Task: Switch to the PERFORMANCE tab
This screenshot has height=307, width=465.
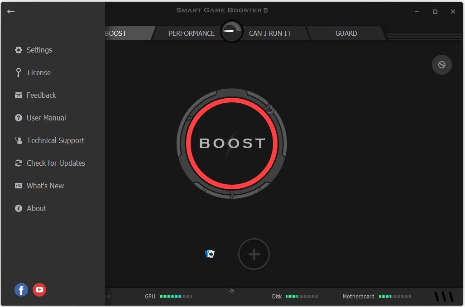Action: 192,33
